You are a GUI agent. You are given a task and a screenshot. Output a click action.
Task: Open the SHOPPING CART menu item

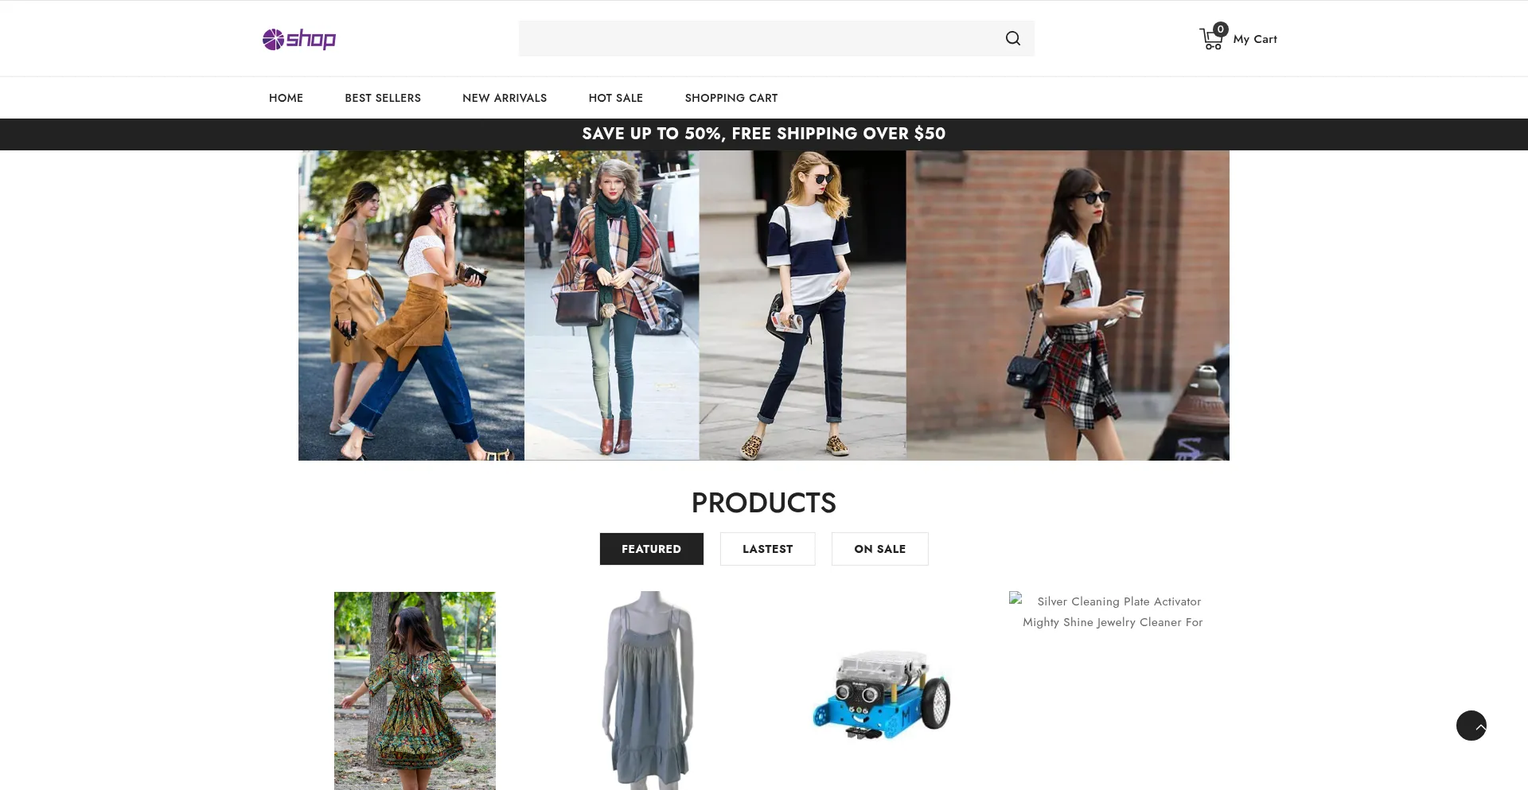731,98
